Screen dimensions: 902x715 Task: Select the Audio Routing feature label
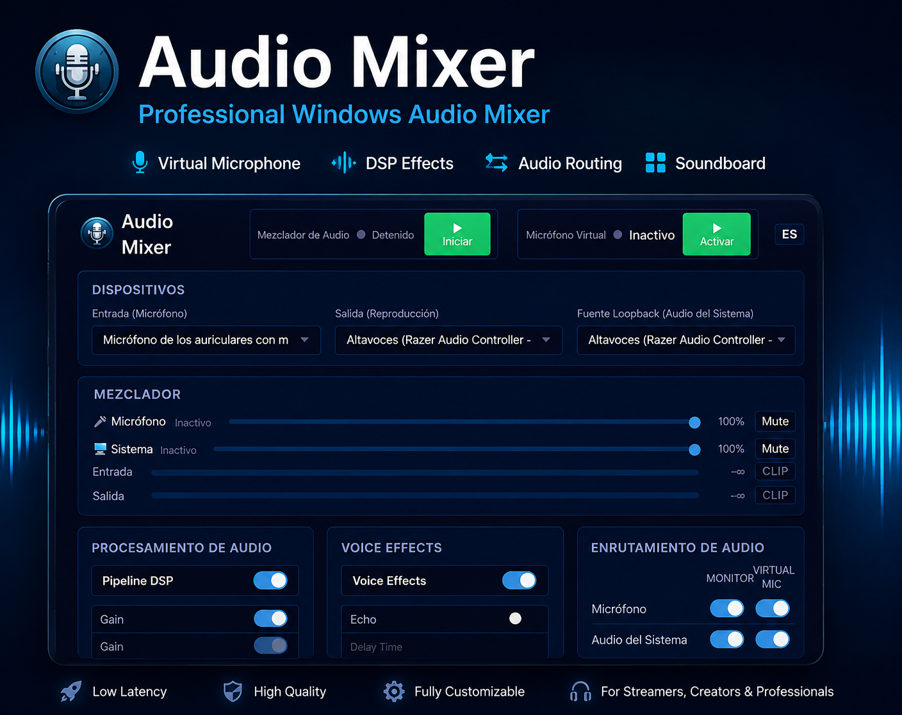570,163
